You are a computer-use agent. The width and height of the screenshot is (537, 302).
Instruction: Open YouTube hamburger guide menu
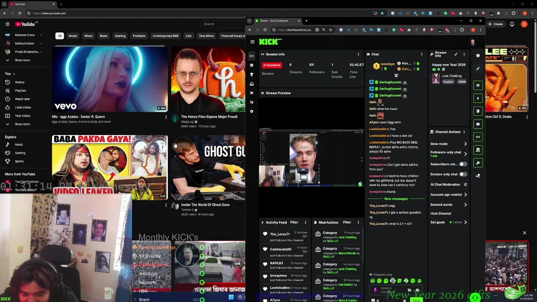point(7,24)
